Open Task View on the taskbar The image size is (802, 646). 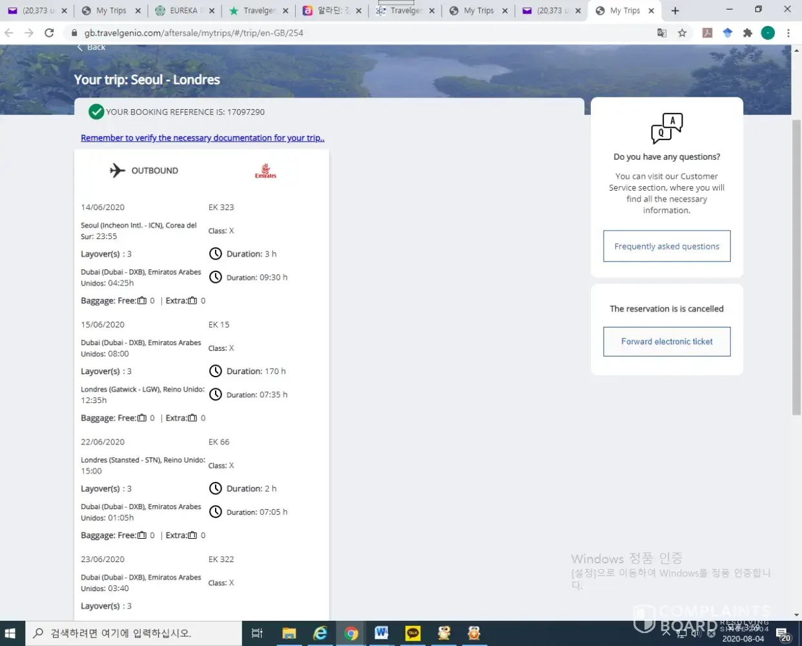257,633
